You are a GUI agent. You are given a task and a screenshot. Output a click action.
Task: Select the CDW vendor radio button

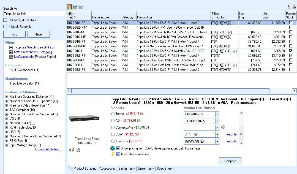point(113,134)
